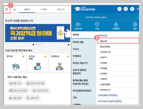Open the 국가장학금 알리미 banner

coord(37,33)
